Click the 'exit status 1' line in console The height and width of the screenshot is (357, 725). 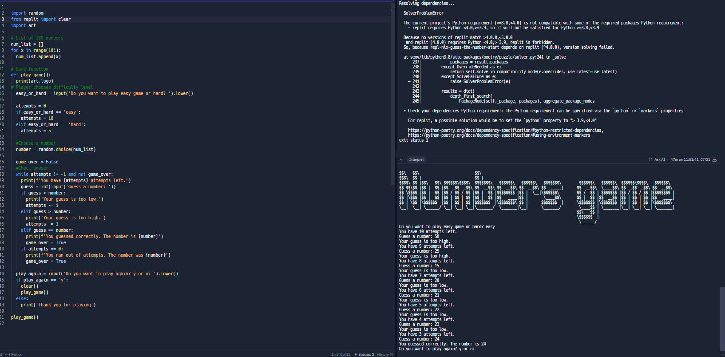[413, 140]
